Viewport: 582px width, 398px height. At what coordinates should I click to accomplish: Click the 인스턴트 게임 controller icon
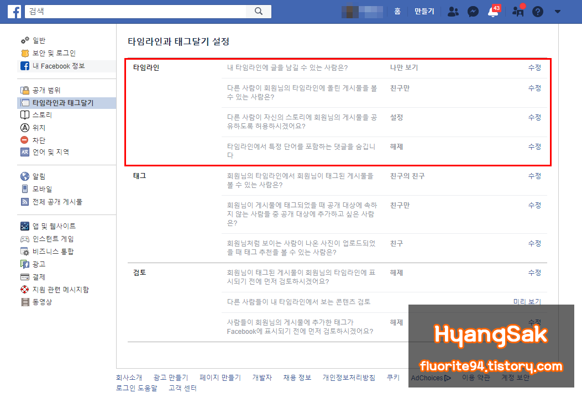point(25,239)
